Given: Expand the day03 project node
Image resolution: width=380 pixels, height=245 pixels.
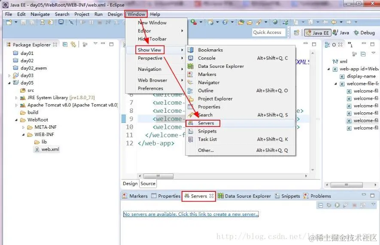Looking at the screenshot, I should 9,76.
